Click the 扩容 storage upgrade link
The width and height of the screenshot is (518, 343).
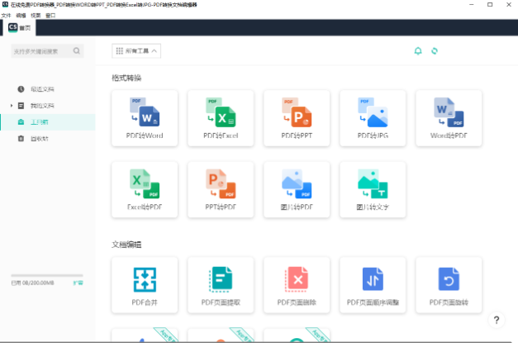point(78,283)
